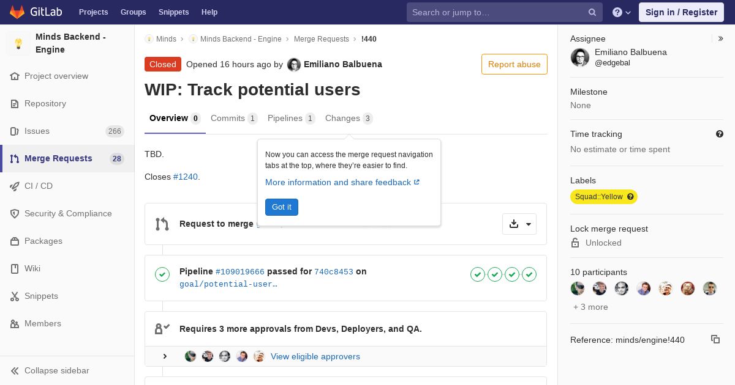Open commit 740c8453 link
Viewport: 735px width, 385px height.
point(334,272)
